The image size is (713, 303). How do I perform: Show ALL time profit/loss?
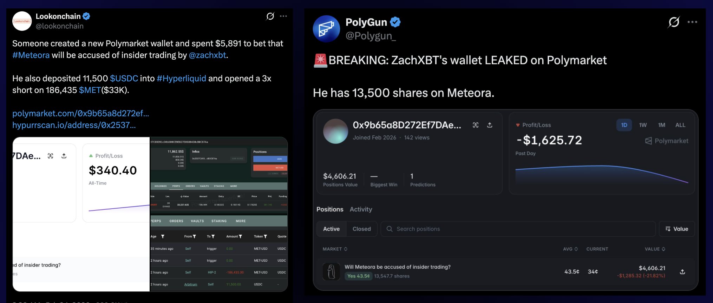pos(680,125)
